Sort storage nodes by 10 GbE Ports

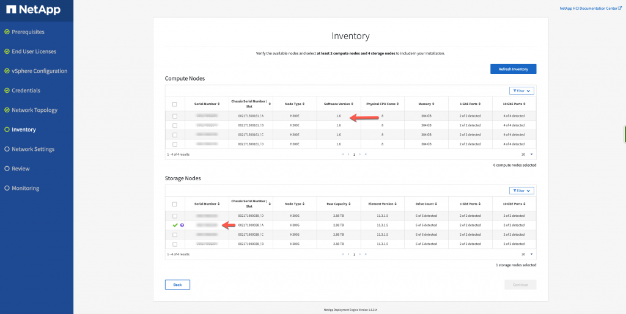[514, 204]
